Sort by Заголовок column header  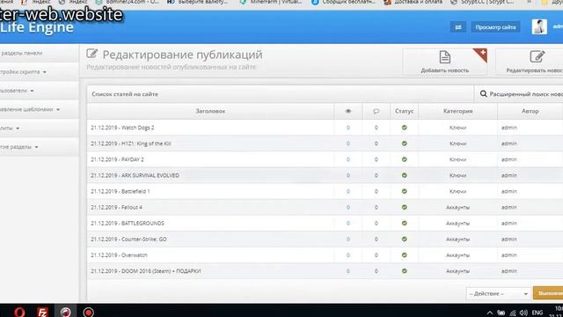(210, 111)
